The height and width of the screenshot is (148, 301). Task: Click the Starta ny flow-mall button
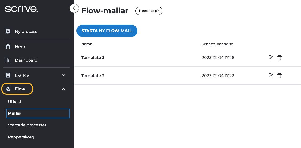(x=107, y=31)
